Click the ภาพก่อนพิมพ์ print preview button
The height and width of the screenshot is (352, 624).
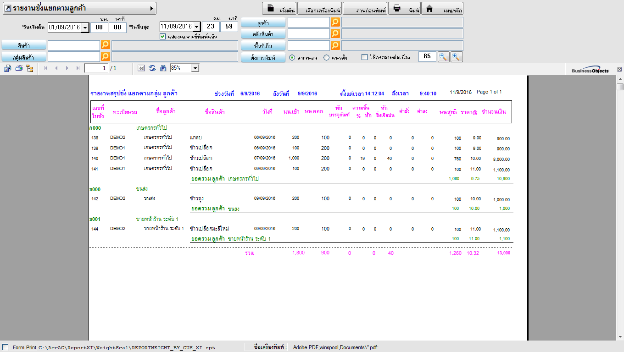pyautogui.click(x=365, y=9)
